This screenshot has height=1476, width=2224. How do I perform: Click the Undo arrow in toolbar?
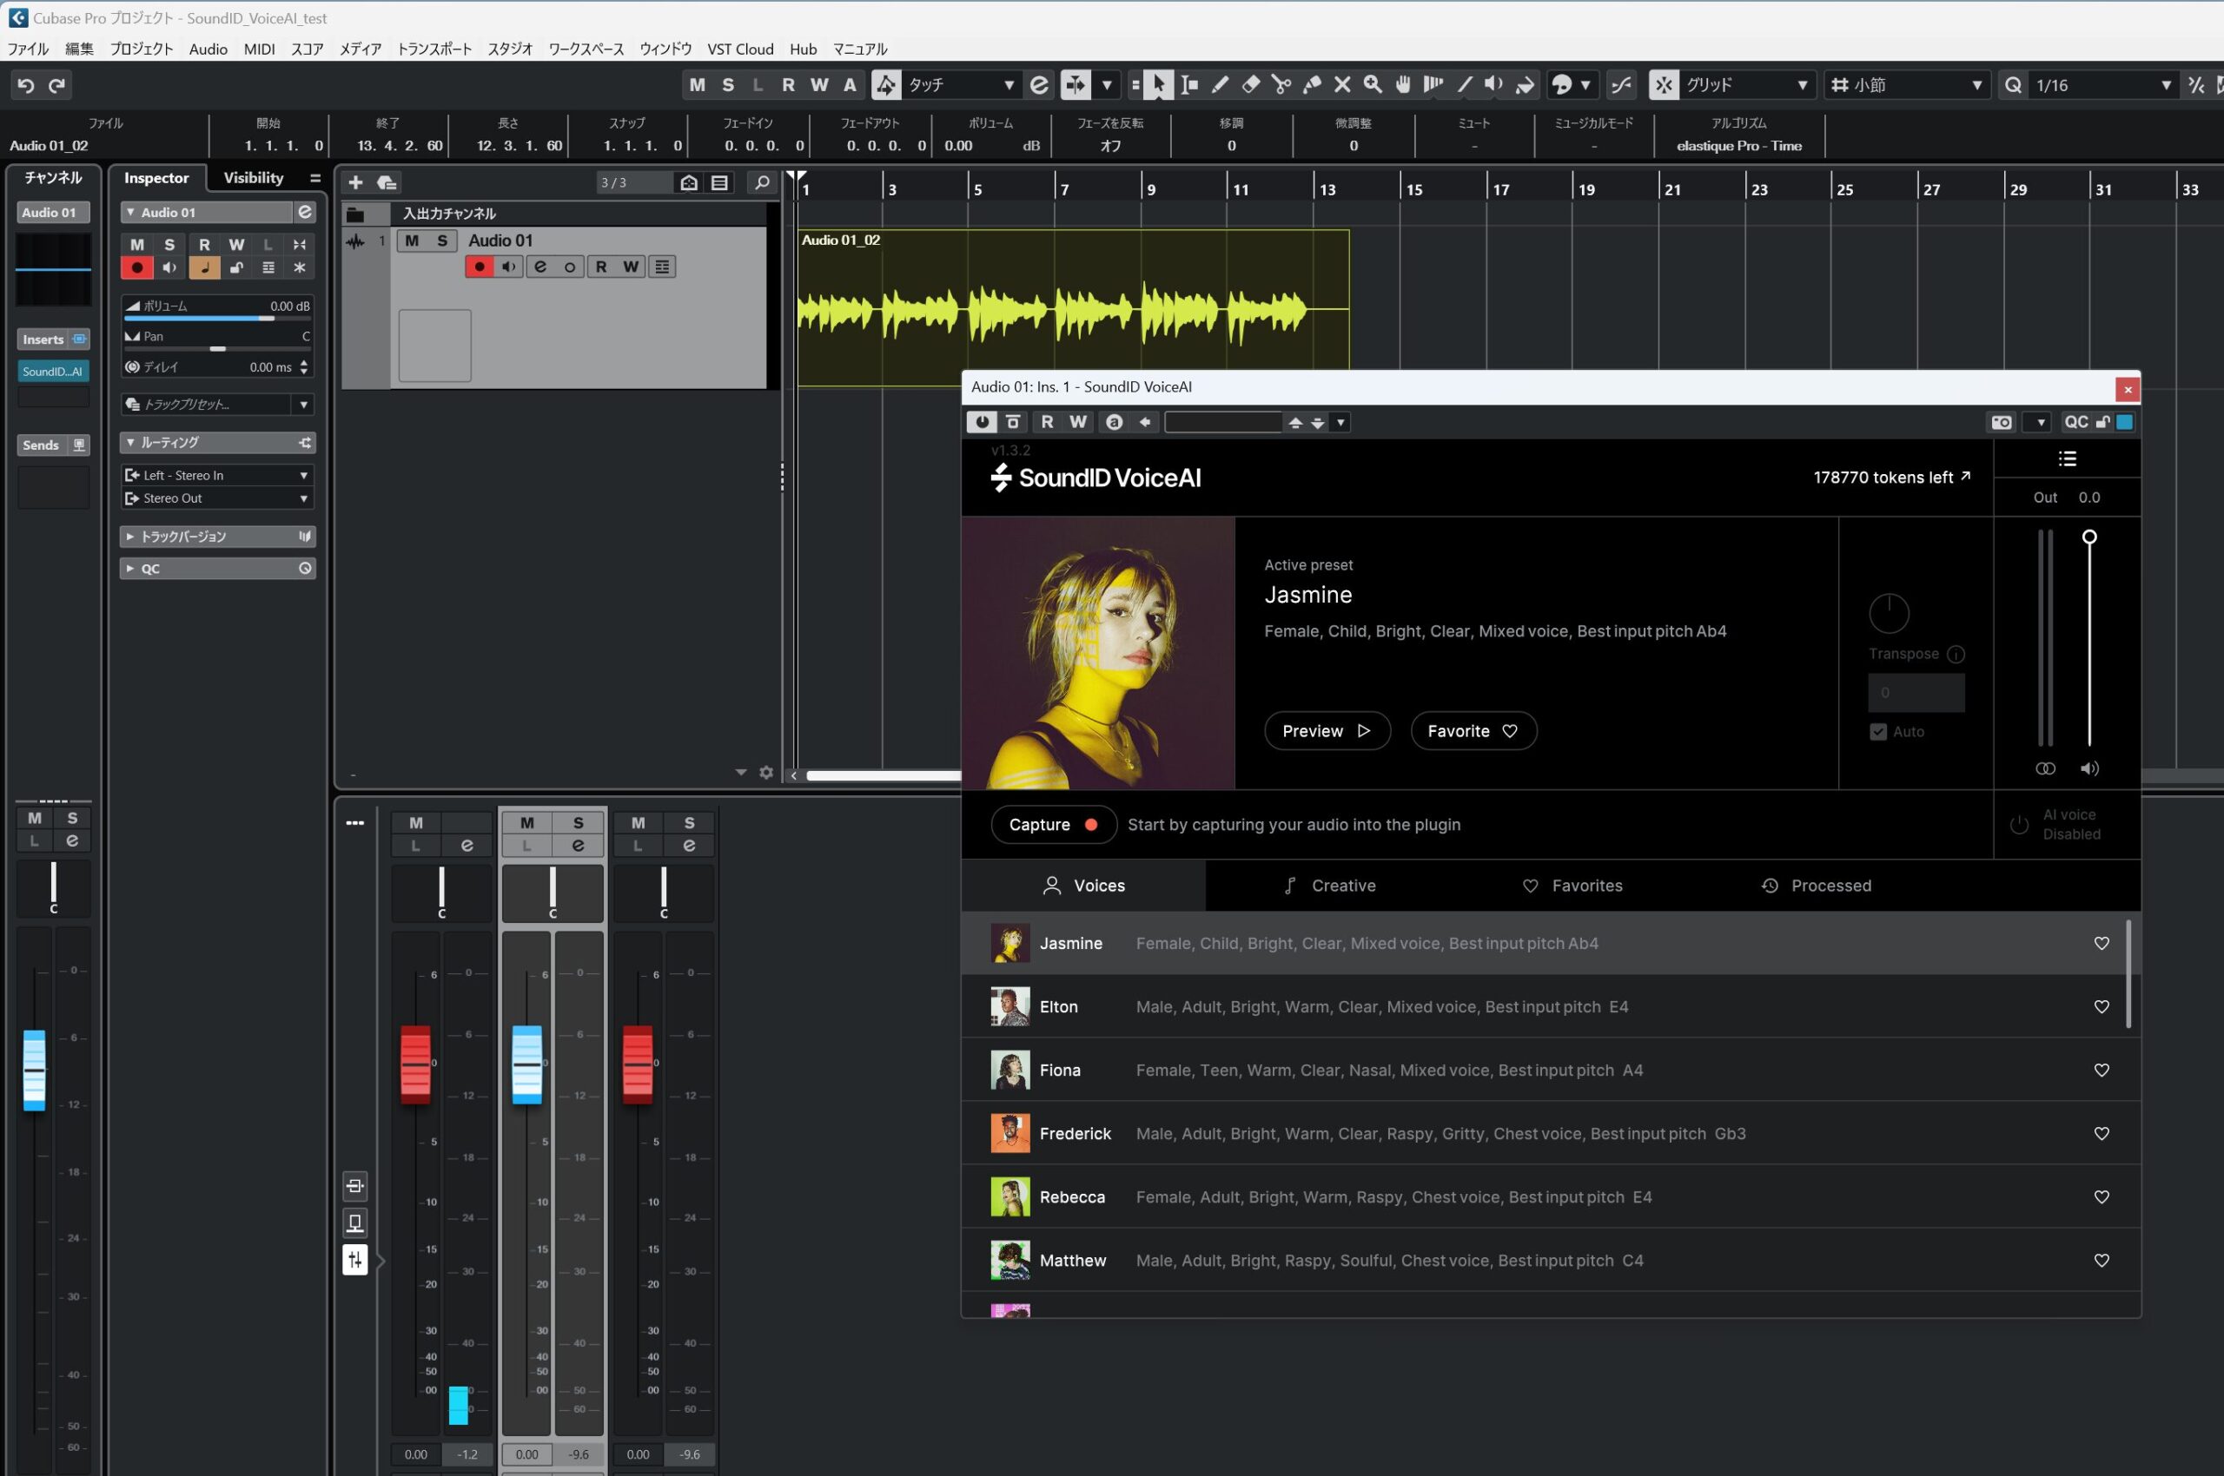tap(26, 85)
